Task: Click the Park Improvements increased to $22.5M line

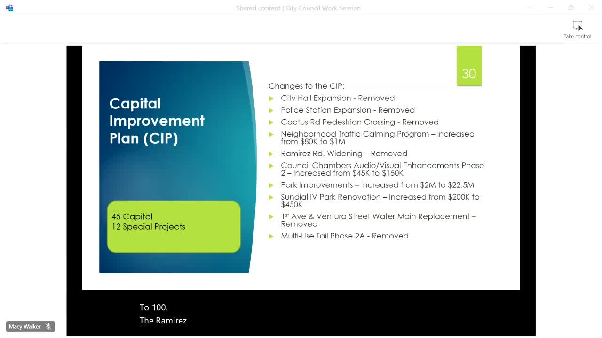Action: click(377, 185)
